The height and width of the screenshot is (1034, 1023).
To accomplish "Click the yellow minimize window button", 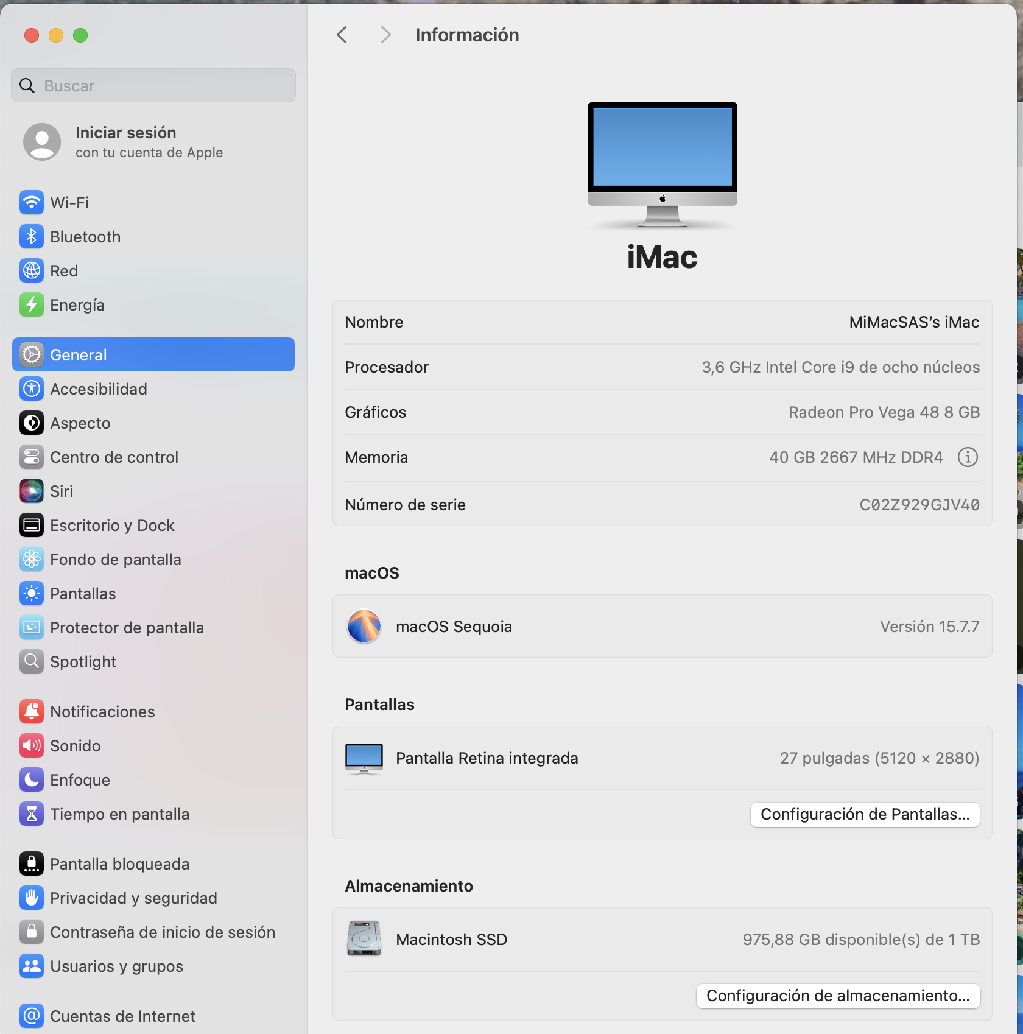I will tap(56, 35).
